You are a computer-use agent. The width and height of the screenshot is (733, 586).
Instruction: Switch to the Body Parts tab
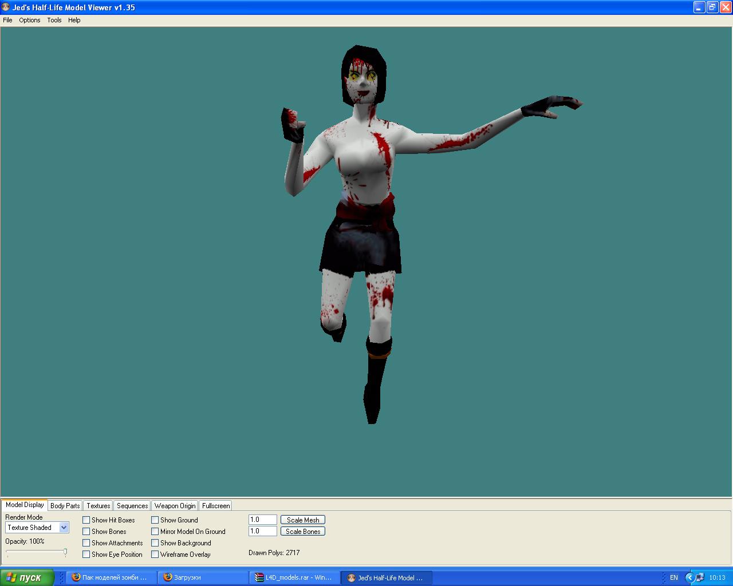[65, 506]
